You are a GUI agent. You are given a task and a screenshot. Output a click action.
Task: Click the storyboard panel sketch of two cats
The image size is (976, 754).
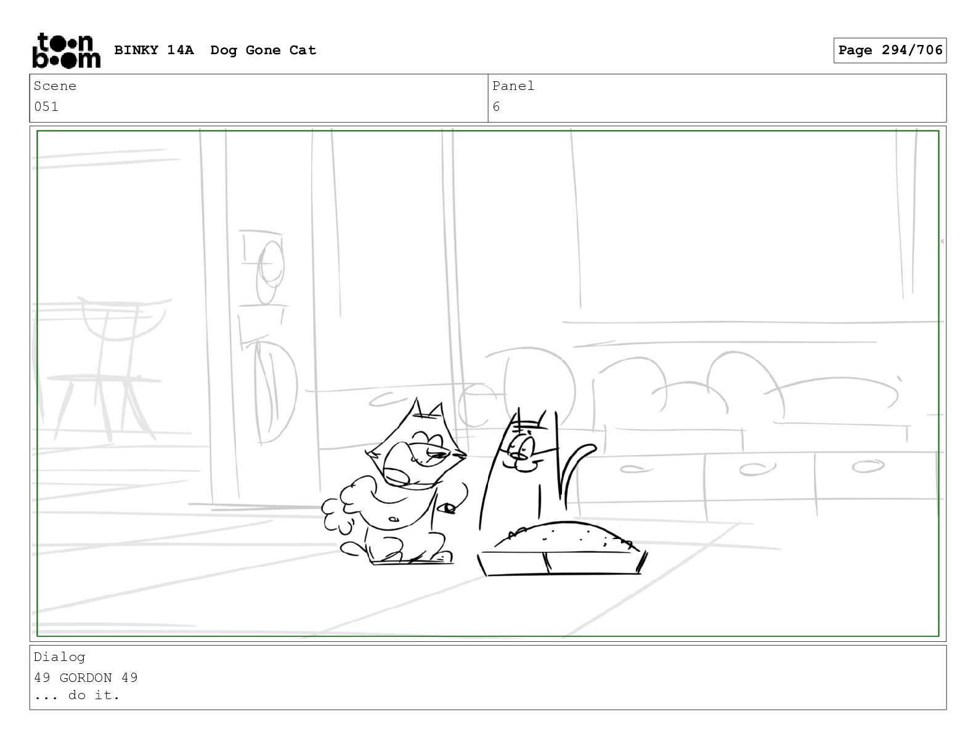487,383
